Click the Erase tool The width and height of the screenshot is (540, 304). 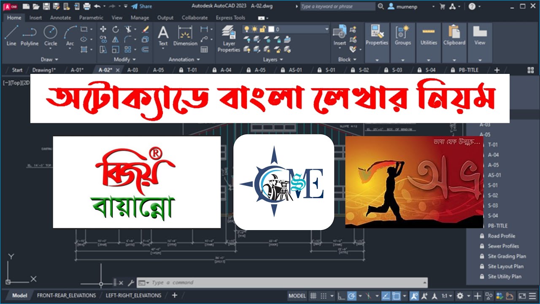click(146, 29)
